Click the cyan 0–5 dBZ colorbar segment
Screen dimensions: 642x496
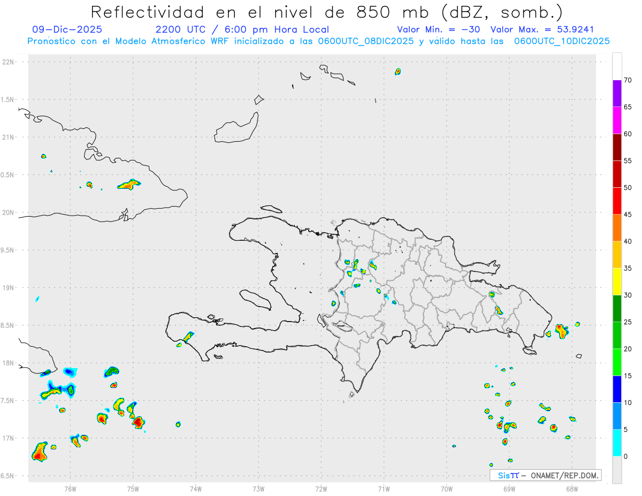(x=617, y=443)
